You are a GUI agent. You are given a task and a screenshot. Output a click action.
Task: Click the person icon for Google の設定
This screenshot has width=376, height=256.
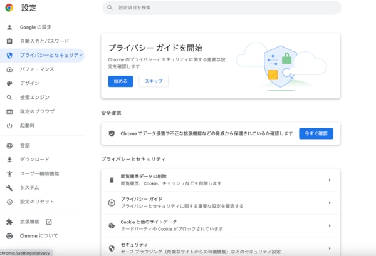pyautogui.click(x=9, y=28)
